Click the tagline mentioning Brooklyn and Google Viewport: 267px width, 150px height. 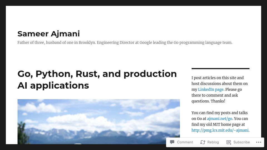125,42
